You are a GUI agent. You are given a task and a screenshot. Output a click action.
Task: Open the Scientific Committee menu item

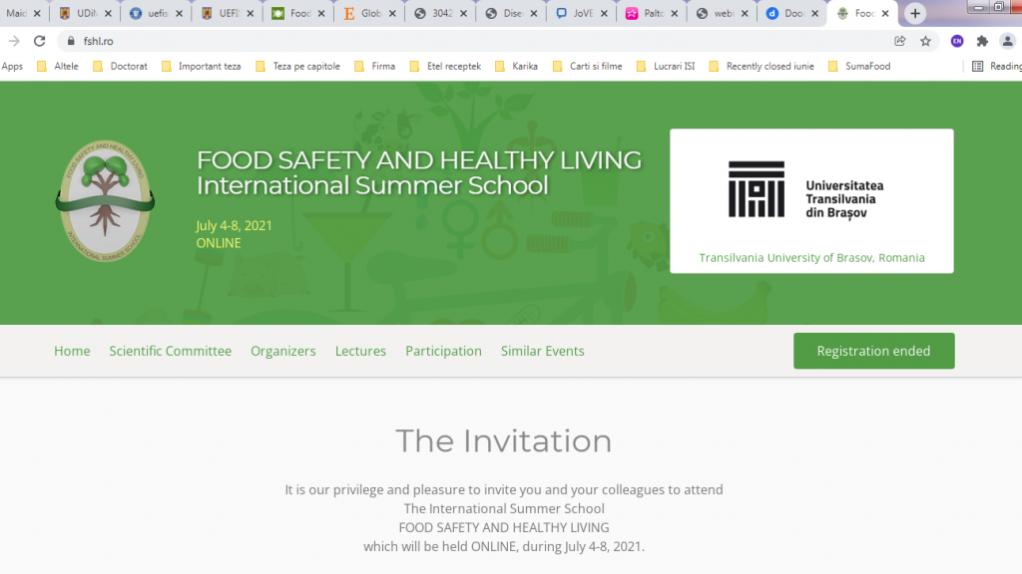(x=170, y=351)
